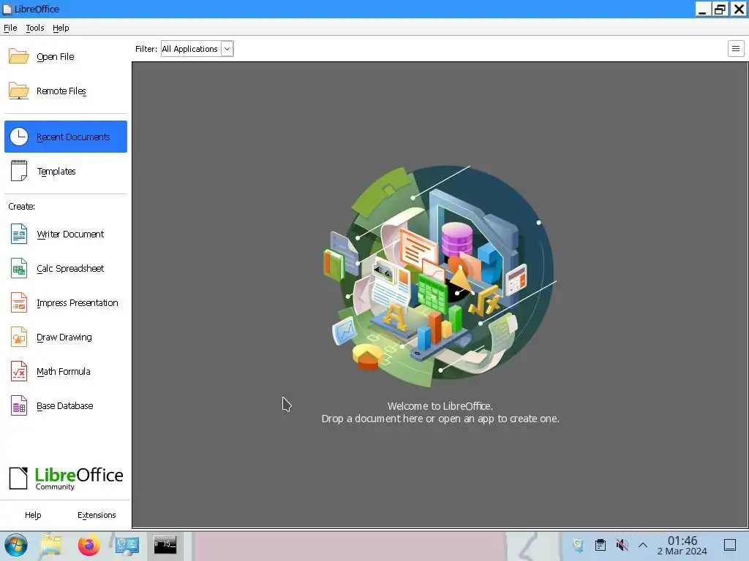
Task: Click the muted speaker tray icon
Action: click(622, 545)
